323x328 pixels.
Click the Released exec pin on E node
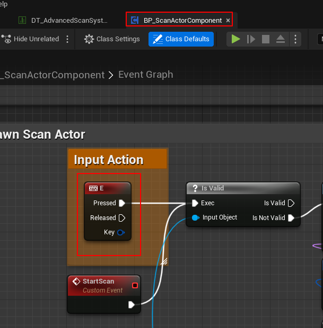click(x=122, y=218)
